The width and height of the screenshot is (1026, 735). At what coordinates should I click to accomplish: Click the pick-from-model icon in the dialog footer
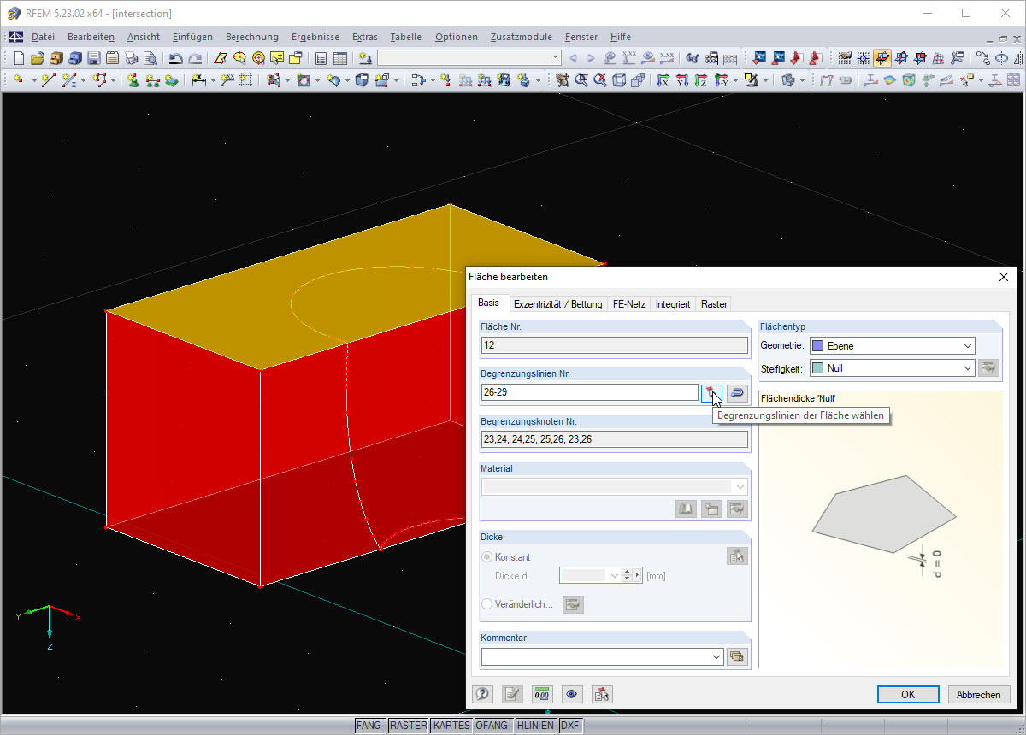point(602,694)
